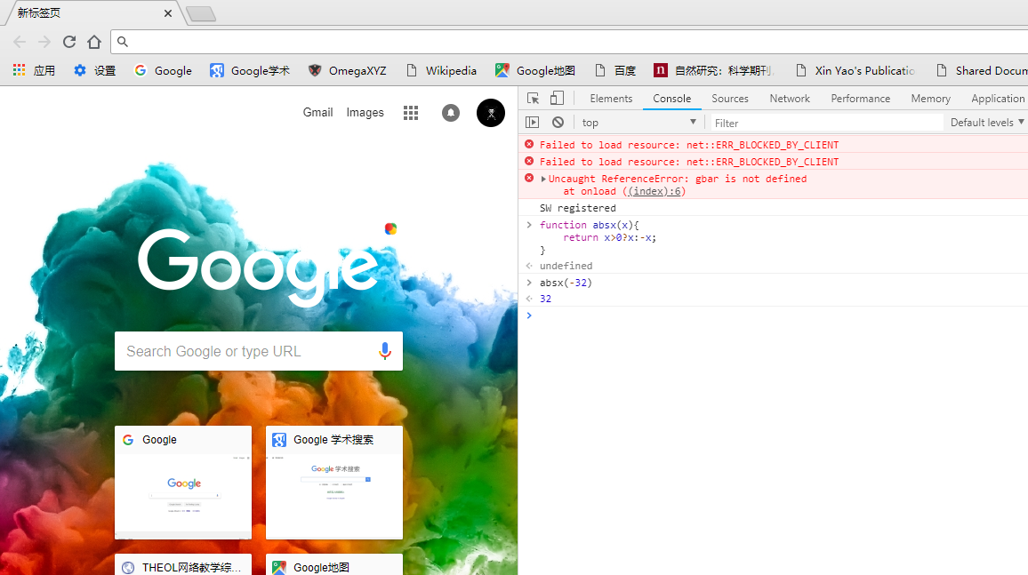This screenshot has height=575, width=1028.
Task: Open a new tab button
Action: point(201,13)
